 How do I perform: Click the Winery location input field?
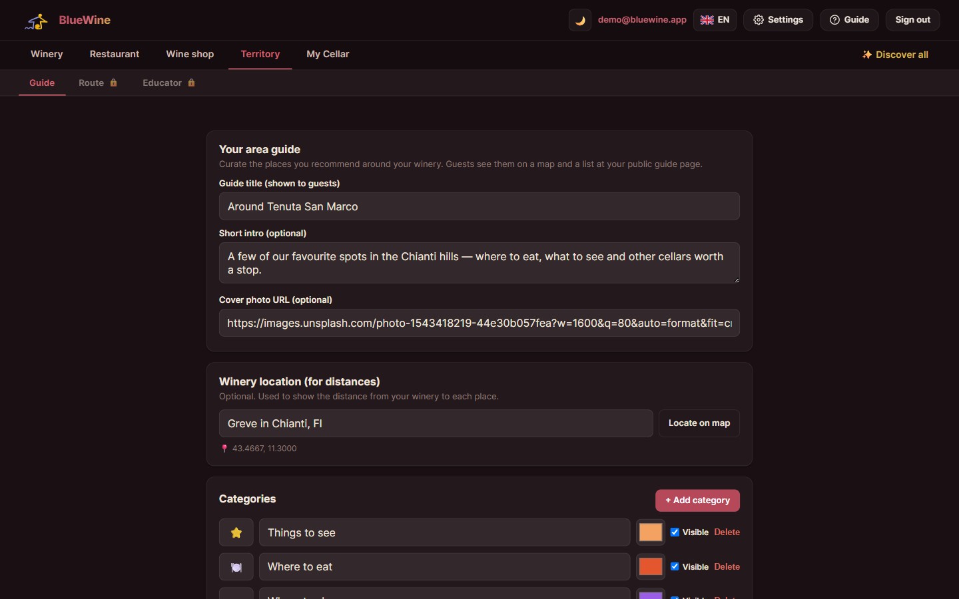(436, 423)
